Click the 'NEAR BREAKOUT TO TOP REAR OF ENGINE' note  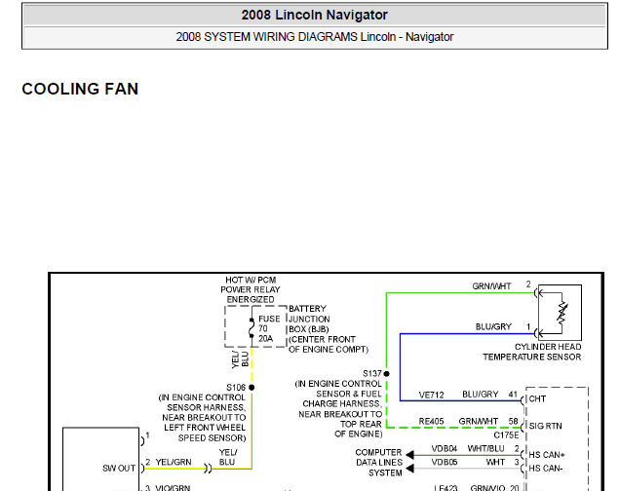pyautogui.click(x=340, y=424)
